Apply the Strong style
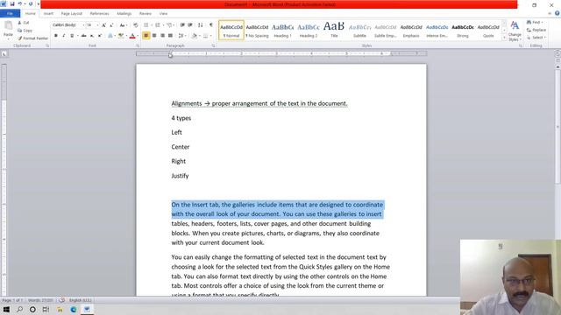The width and height of the screenshot is (561, 315). point(463,31)
